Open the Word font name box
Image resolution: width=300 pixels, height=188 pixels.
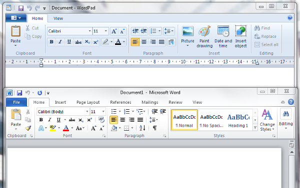[x=63, y=112]
